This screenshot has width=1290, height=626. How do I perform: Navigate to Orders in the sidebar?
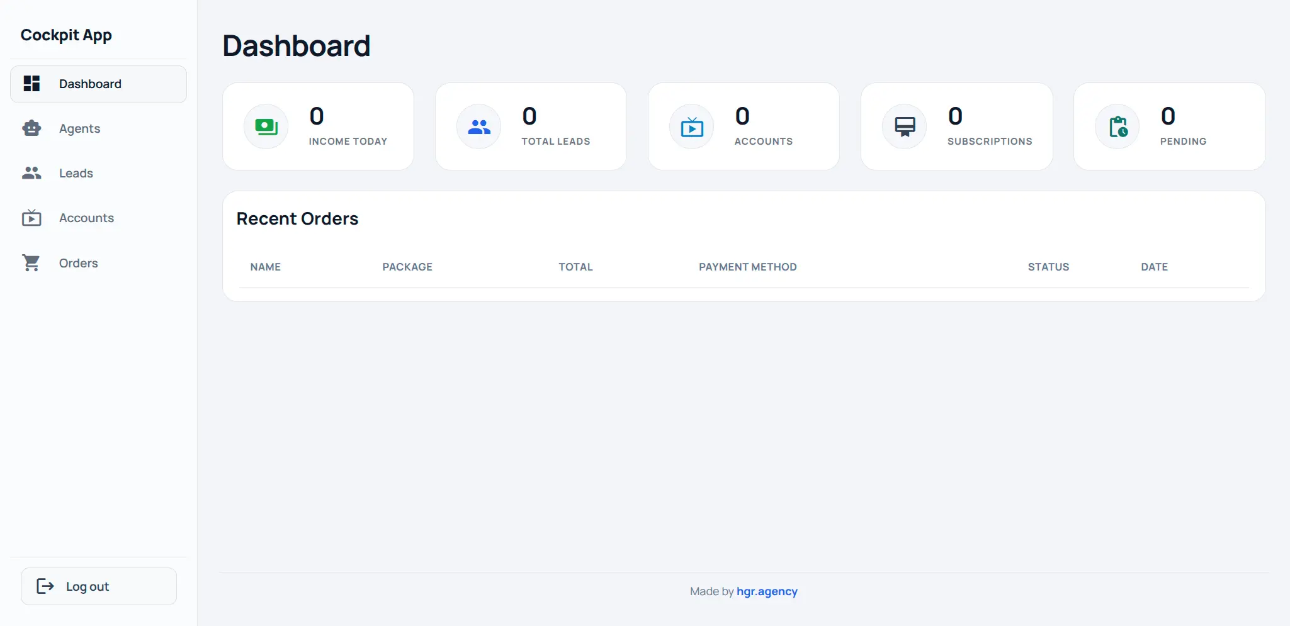coord(79,263)
